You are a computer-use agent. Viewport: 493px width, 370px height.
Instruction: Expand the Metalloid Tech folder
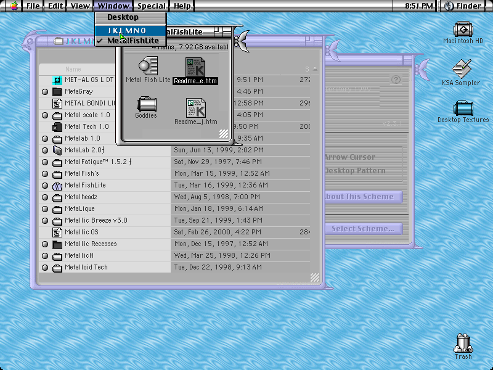[45, 268]
